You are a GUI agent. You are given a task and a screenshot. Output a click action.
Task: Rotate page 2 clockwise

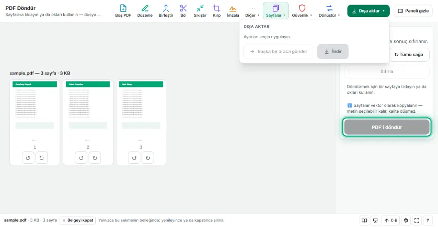click(95, 158)
